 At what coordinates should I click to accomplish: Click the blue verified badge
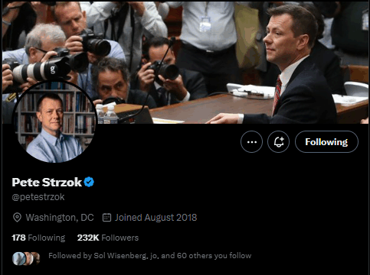tap(89, 182)
